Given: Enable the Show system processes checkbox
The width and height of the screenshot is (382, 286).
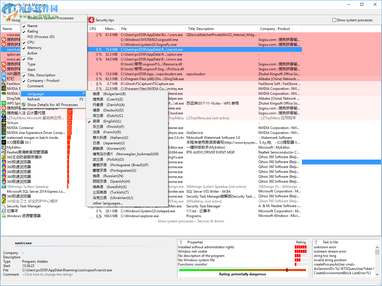Looking at the screenshot, I should (334, 20).
